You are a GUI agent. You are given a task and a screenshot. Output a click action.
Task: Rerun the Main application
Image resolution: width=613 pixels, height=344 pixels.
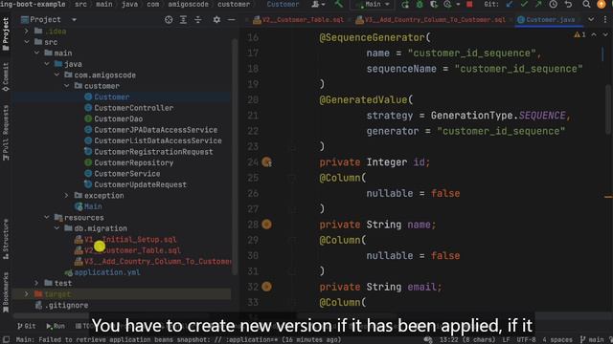405,4
